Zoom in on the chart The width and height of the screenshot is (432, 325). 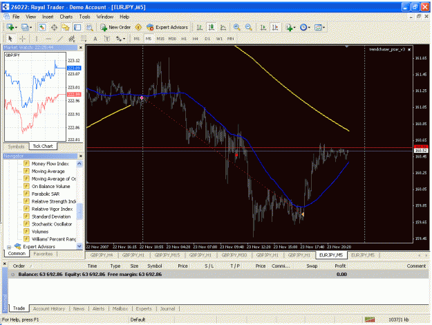pyautogui.click(x=236, y=27)
